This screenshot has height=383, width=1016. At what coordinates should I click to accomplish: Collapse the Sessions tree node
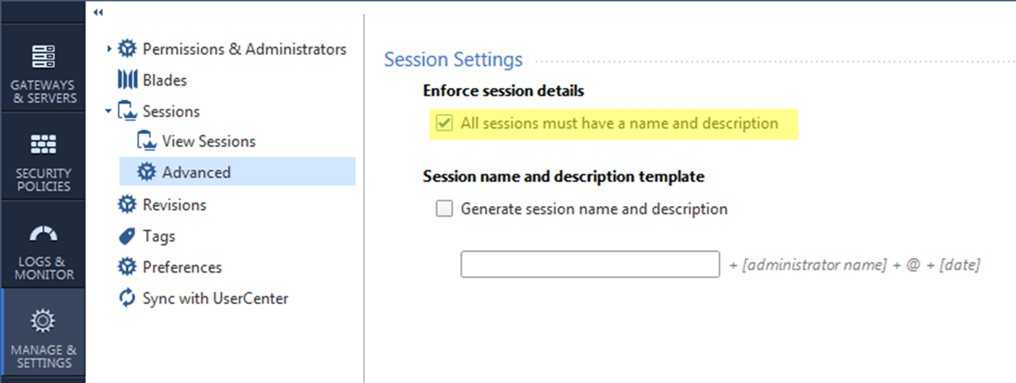click(x=109, y=111)
